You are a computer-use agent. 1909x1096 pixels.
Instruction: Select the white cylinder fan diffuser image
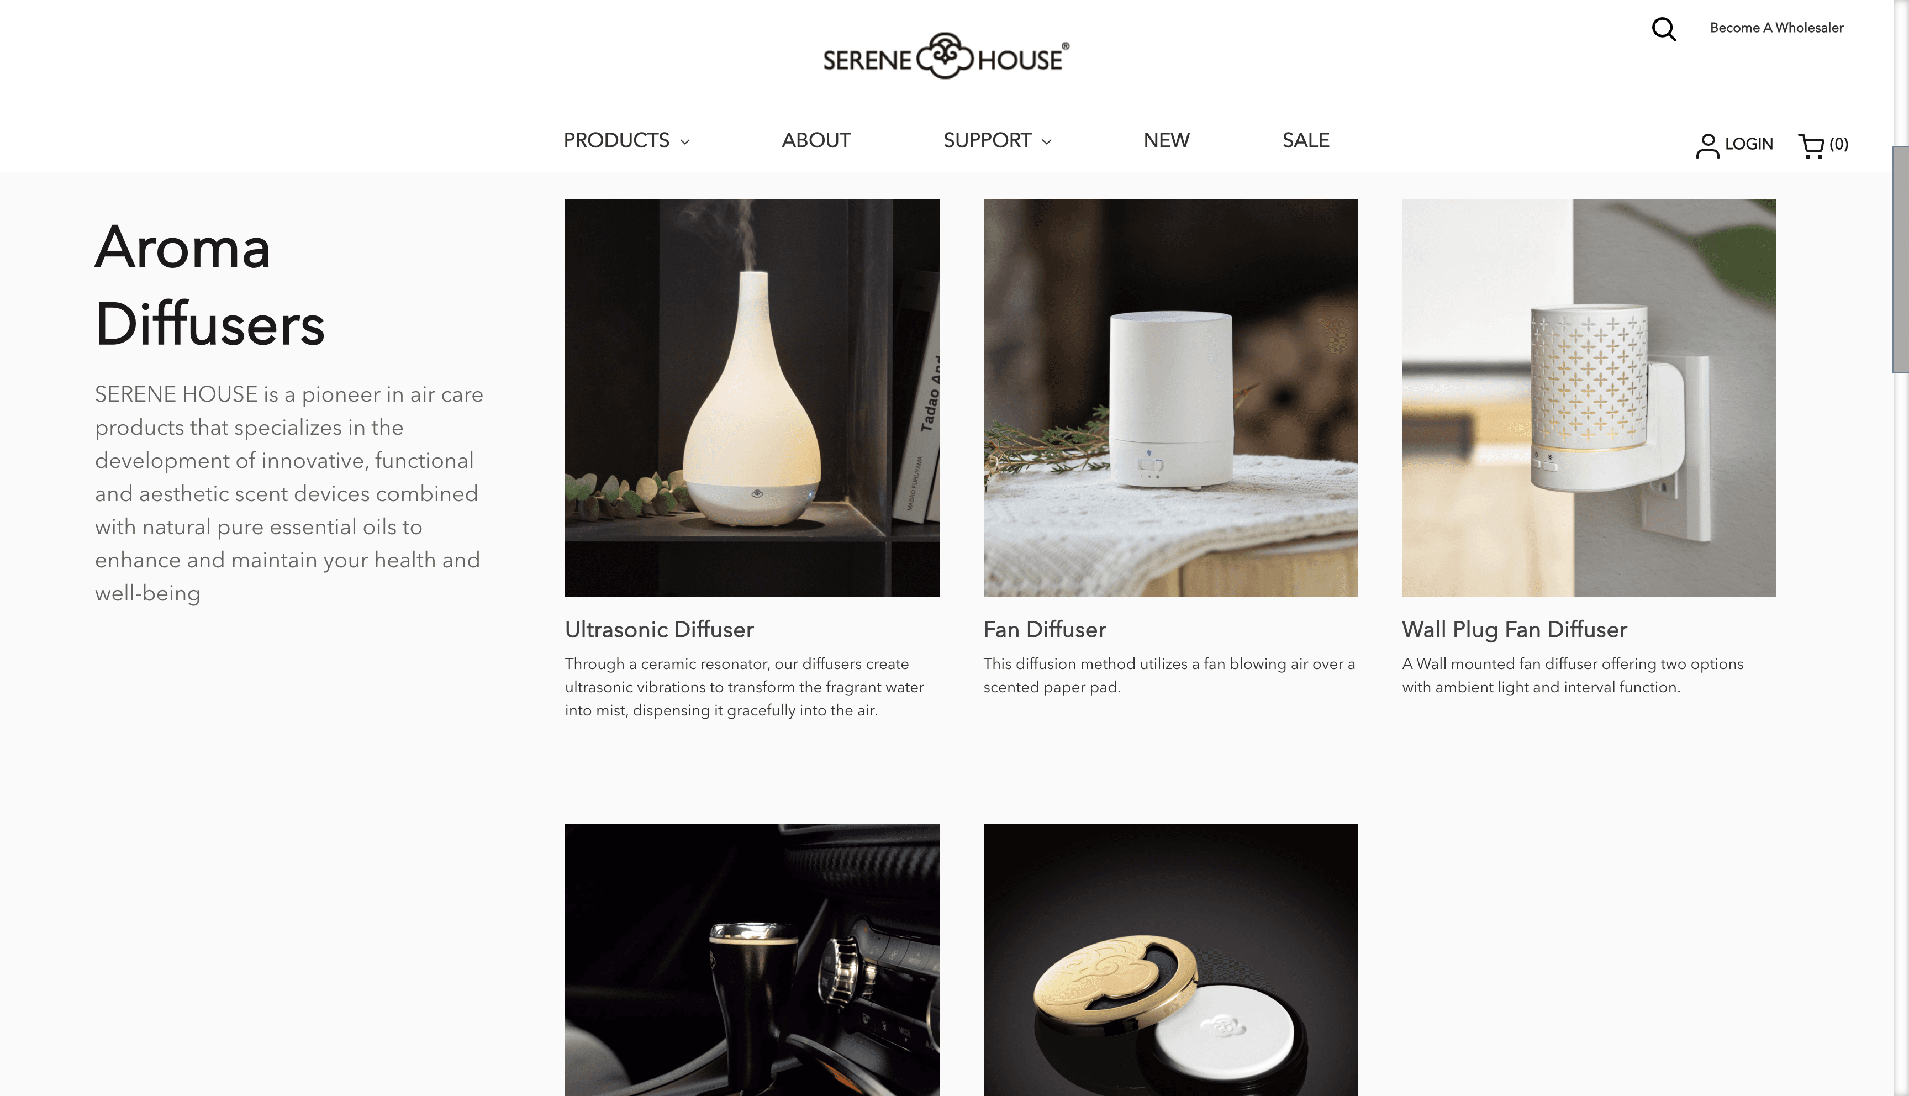[1170, 398]
